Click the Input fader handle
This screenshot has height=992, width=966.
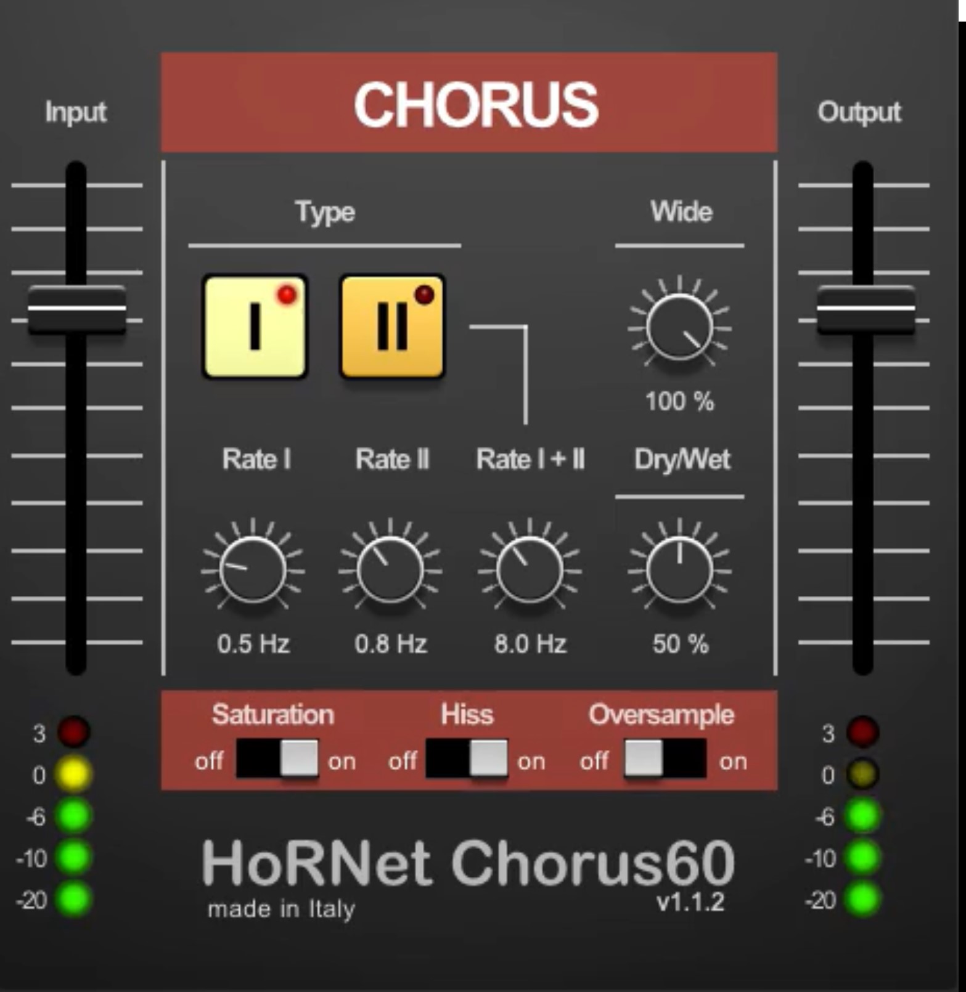click(77, 309)
